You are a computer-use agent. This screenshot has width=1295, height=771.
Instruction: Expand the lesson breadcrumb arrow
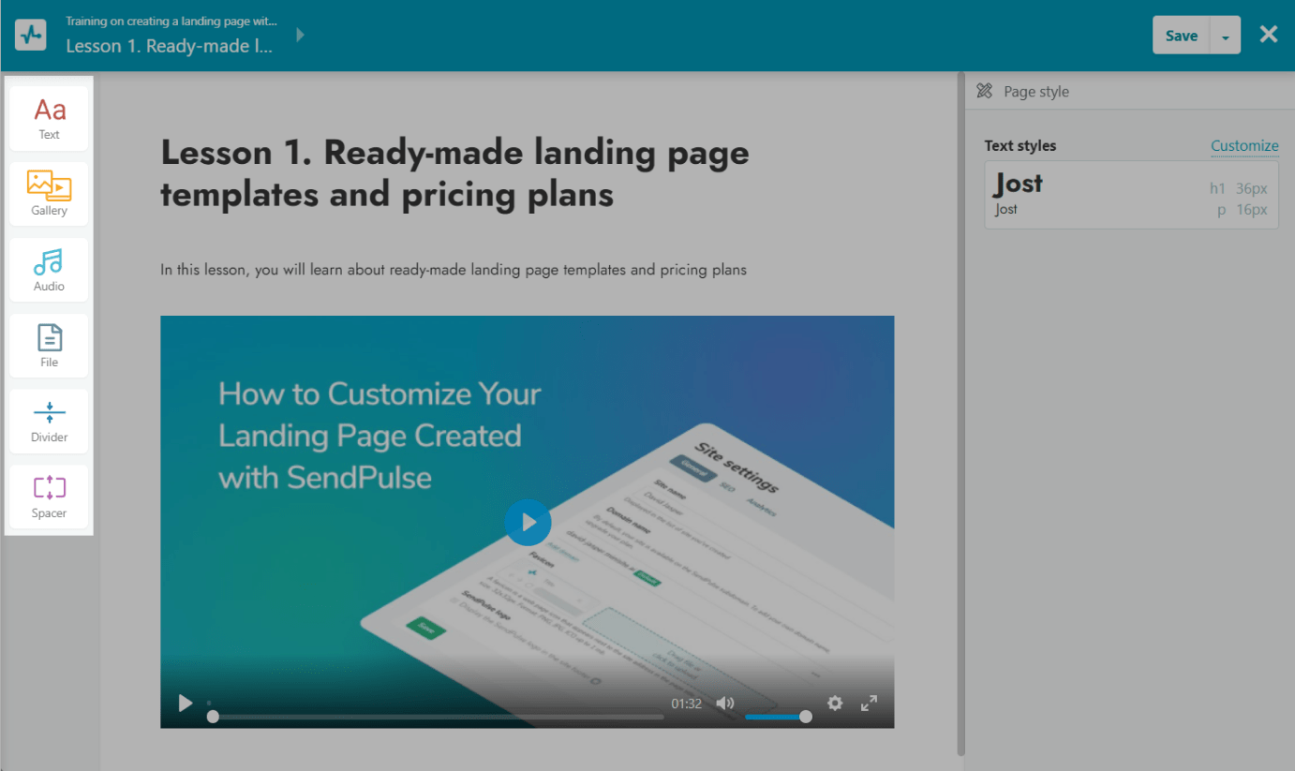pos(301,36)
